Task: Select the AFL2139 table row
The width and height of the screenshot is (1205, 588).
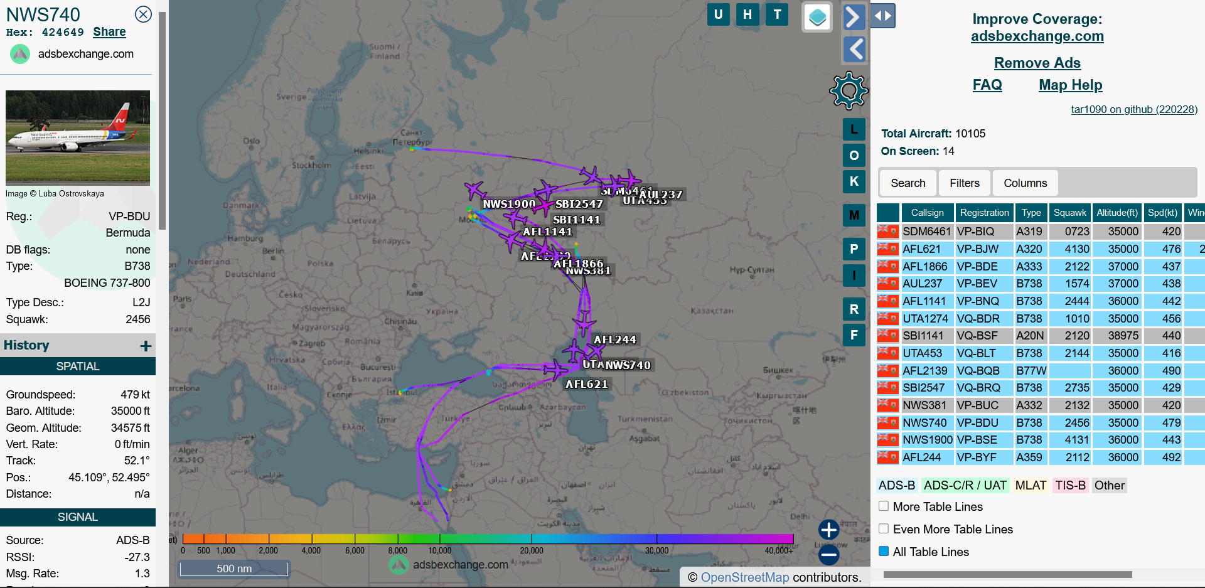Action: click(1041, 371)
